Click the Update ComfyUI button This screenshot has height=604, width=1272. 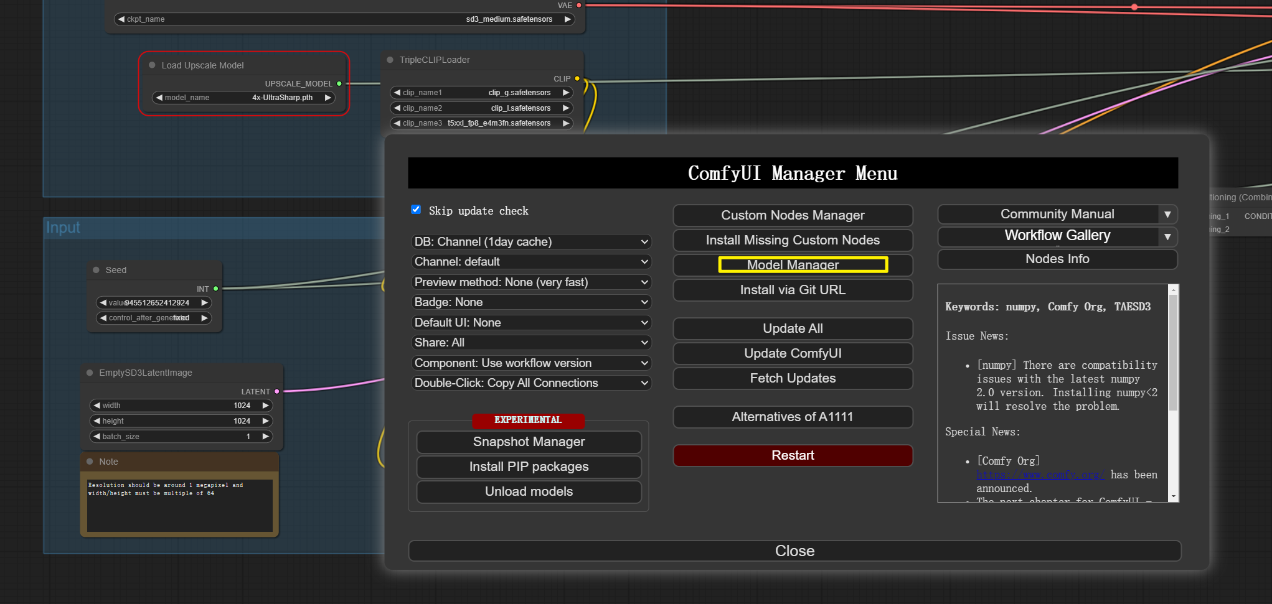793,353
